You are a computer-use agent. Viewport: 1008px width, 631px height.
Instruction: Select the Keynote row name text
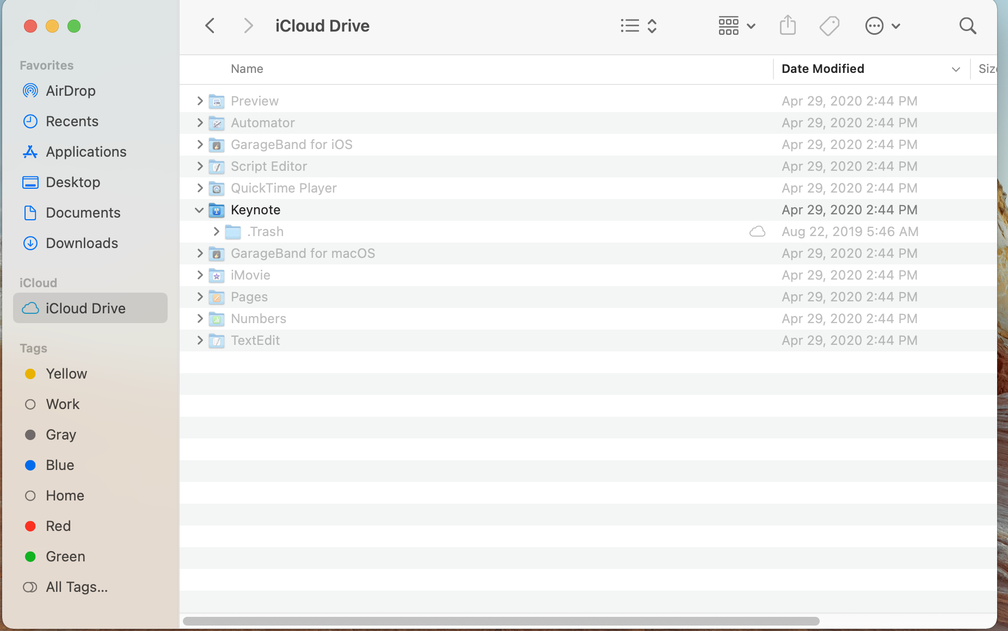pos(255,210)
